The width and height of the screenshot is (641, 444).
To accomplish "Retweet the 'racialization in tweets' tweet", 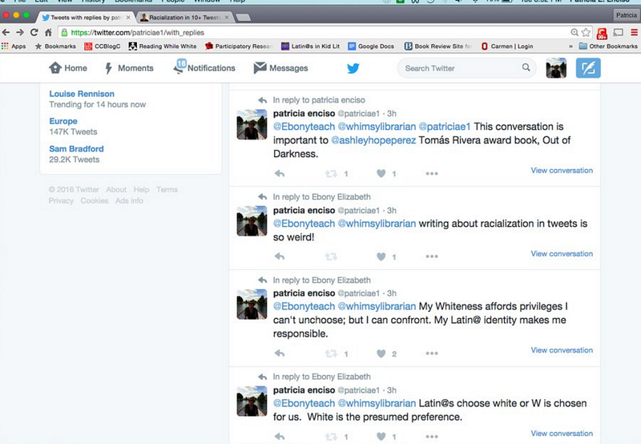I will 331,256.
